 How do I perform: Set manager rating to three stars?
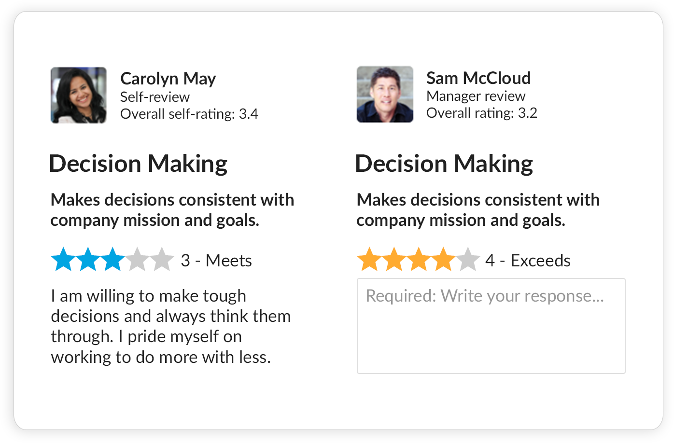(419, 260)
